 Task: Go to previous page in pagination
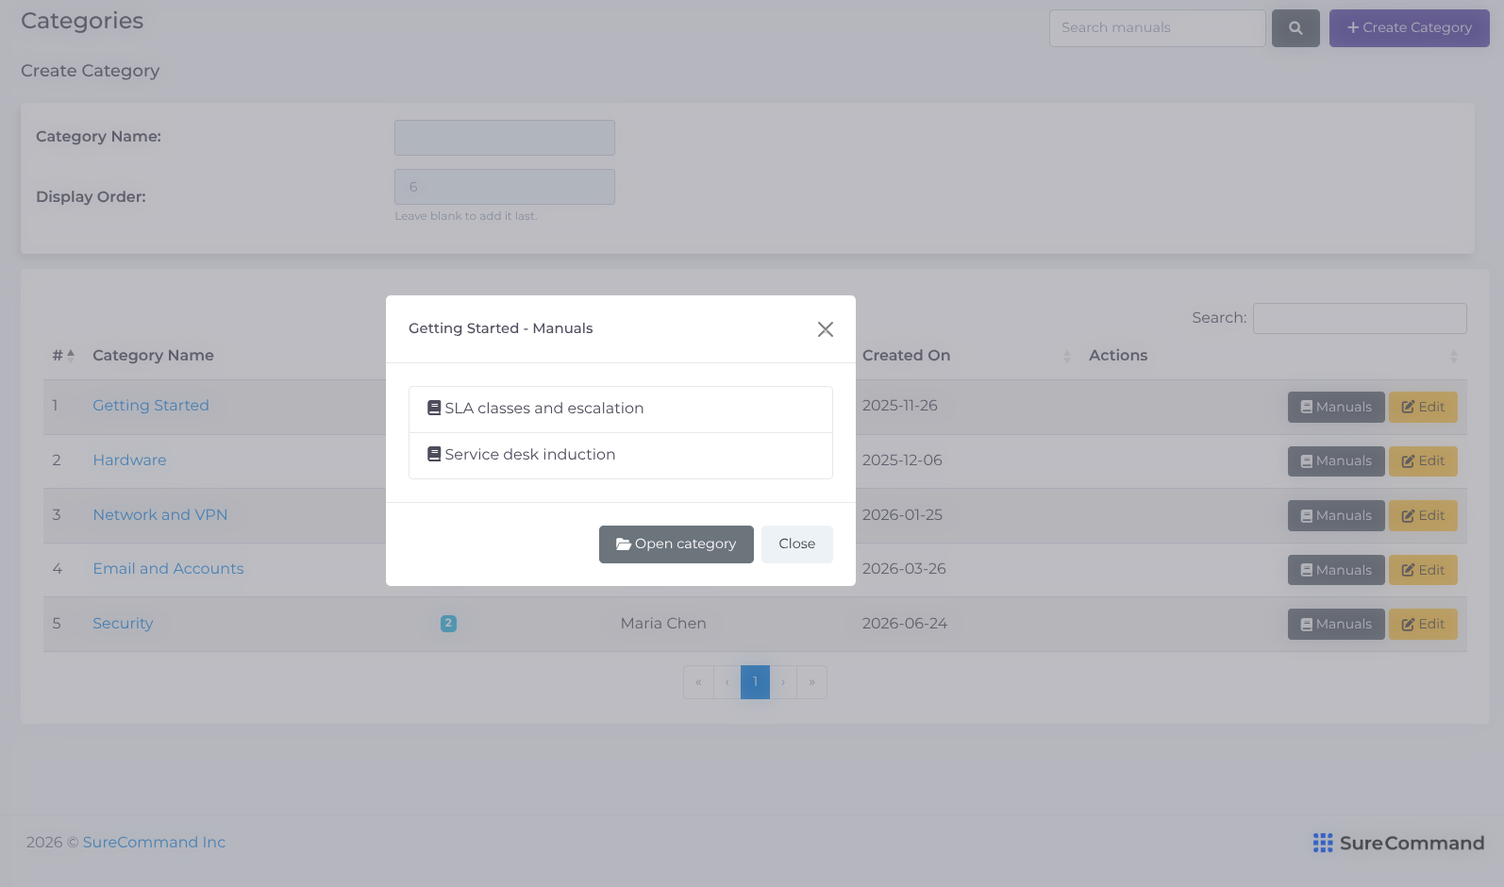pyautogui.click(x=727, y=682)
